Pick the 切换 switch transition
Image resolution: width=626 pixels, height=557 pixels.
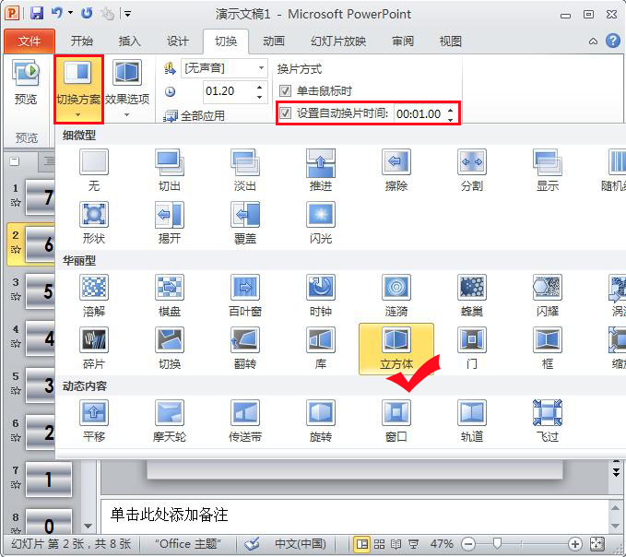(x=170, y=349)
